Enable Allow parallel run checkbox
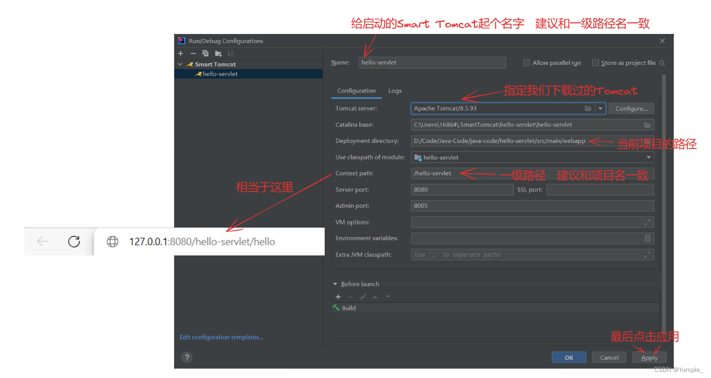The width and height of the screenshot is (711, 378). tap(527, 63)
